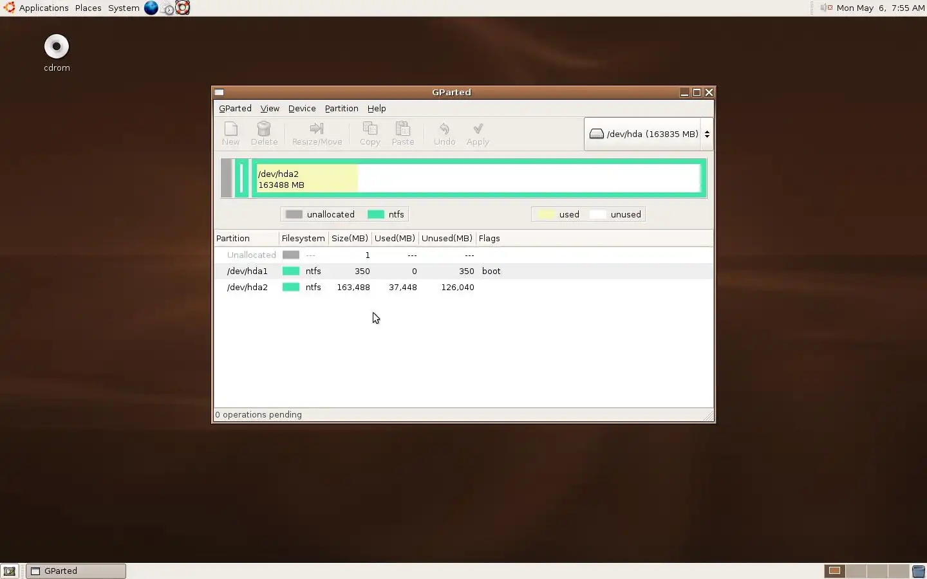Open the System menu in top panel
The width and height of the screenshot is (927, 579).
(x=124, y=8)
